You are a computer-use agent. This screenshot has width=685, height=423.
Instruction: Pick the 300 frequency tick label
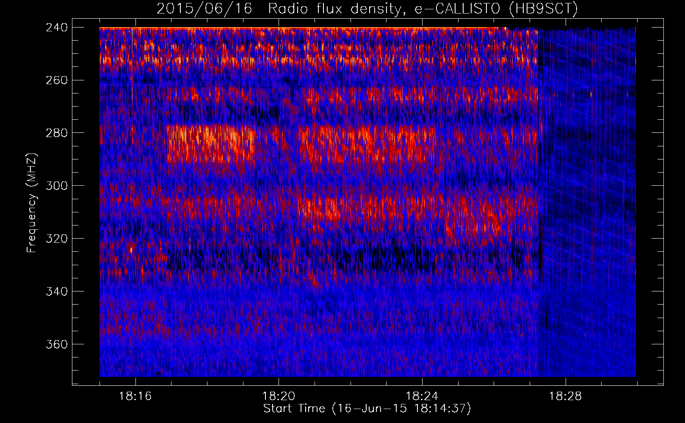click(57, 186)
